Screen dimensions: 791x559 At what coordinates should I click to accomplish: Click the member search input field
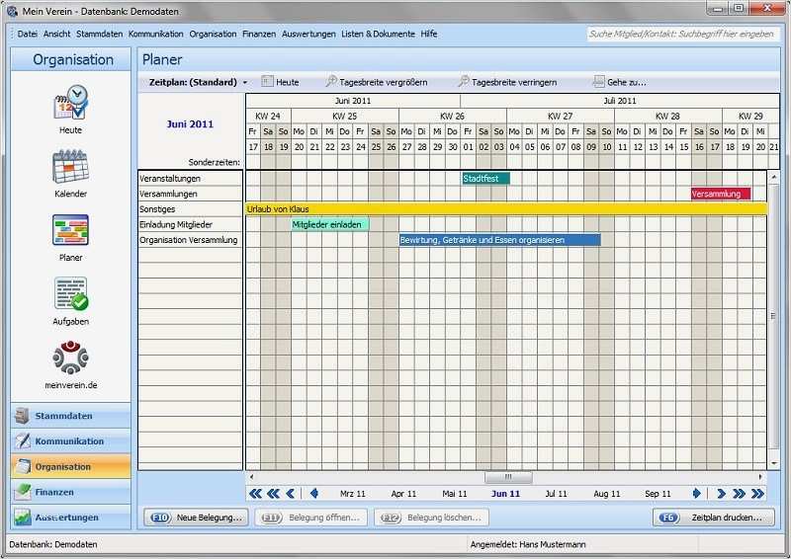pyautogui.click(x=682, y=34)
